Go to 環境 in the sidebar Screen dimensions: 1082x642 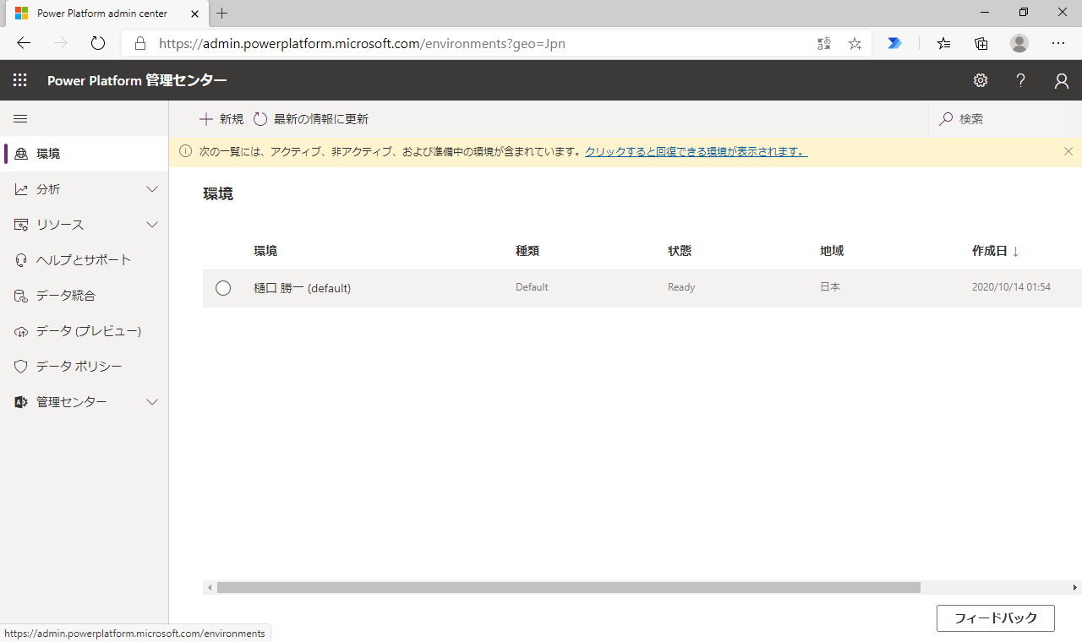pyautogui.click(x=85, y=154)
